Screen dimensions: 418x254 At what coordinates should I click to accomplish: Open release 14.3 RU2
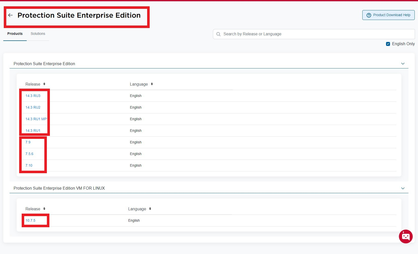tap(33, 107)
